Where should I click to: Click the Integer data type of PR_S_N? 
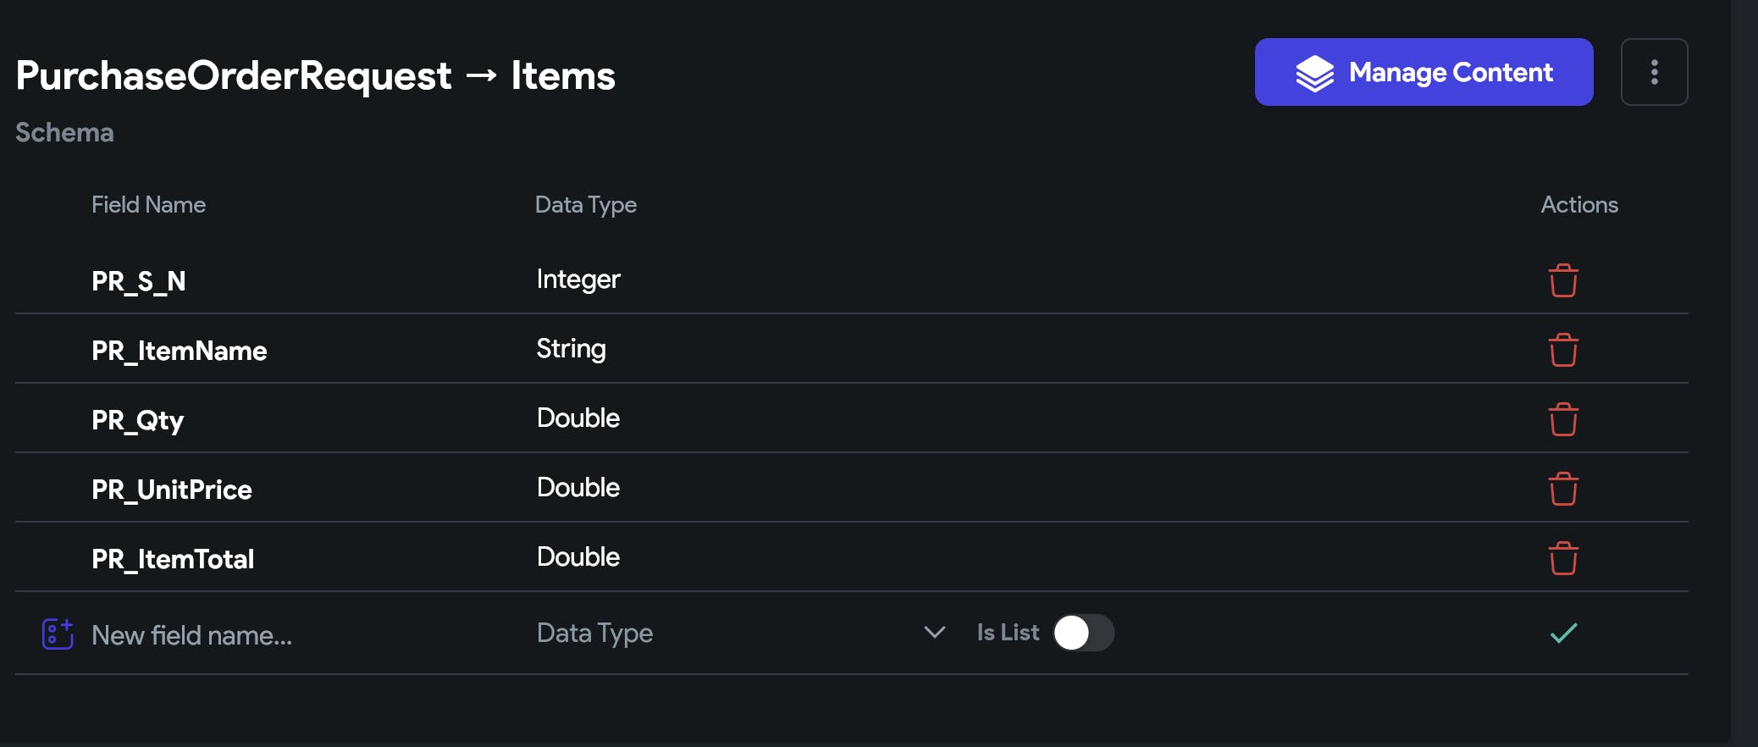pos(578,279)
